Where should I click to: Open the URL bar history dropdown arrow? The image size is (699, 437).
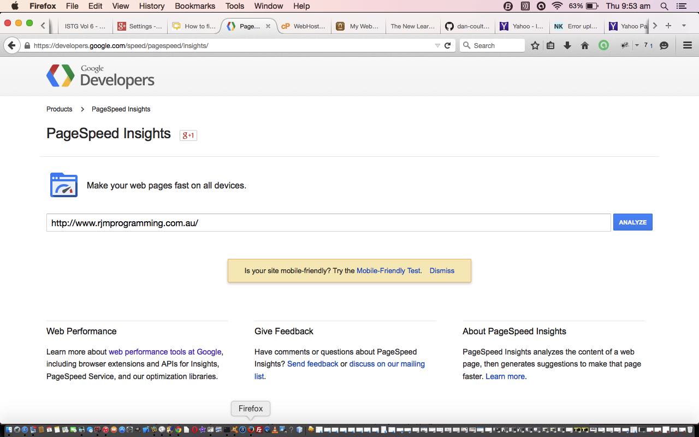(x=437, y=46)
